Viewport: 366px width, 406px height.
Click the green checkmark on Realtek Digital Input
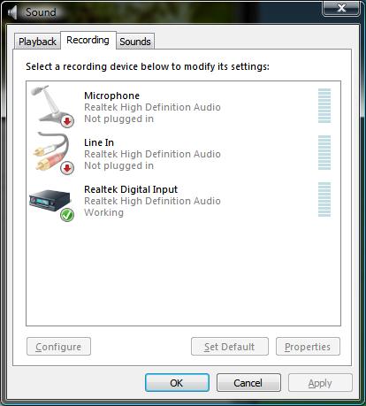pyautogui.click(x=67, y=214)
